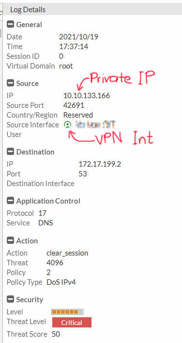Click the clear_session action value
This screenshot has width=182, height=343.
(x=67, y=253)
